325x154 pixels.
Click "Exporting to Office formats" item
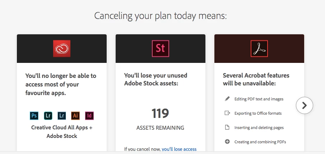point(258,113)
